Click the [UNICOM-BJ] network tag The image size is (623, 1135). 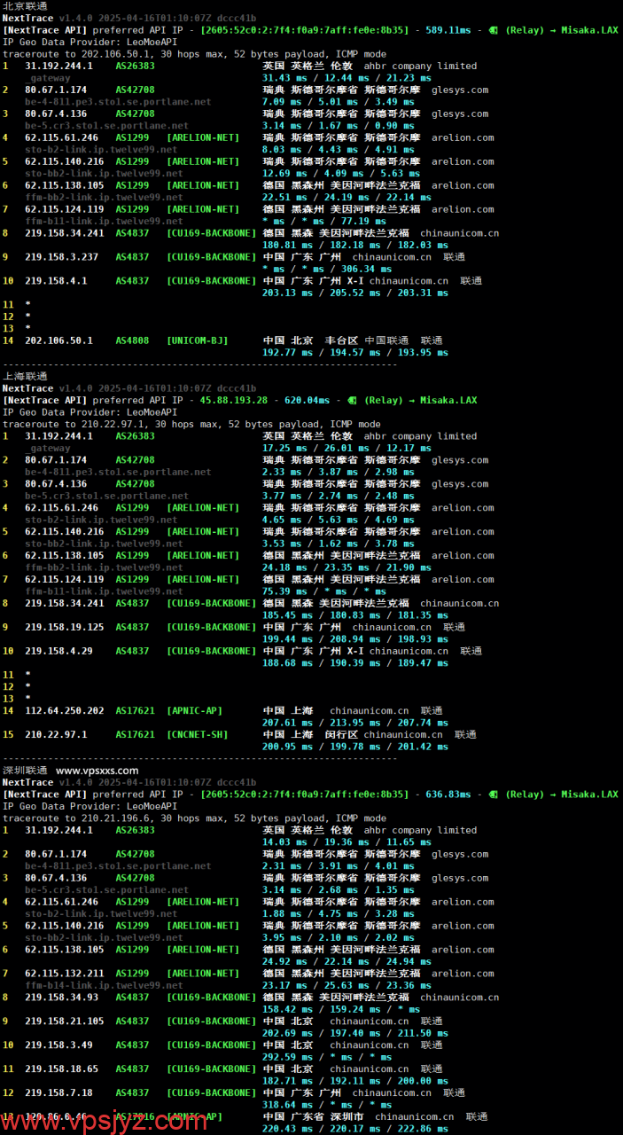tap(197, 340)
